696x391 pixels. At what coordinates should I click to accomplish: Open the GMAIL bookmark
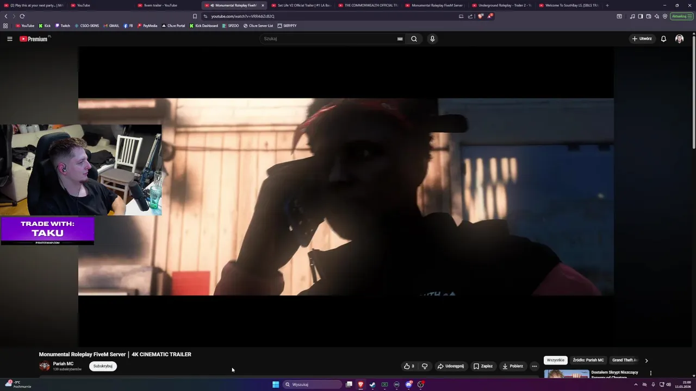(111, 26)
